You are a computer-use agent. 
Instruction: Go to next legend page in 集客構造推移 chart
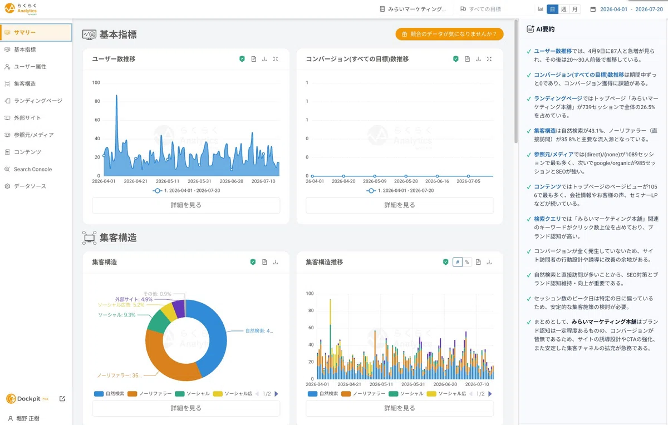(490, 394)
